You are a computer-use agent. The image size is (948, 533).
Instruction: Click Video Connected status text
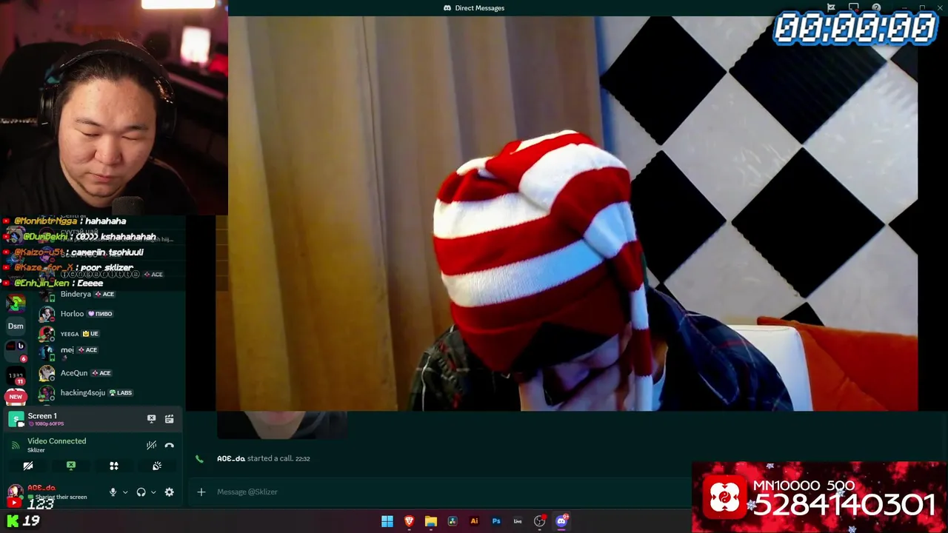[57, 441]
